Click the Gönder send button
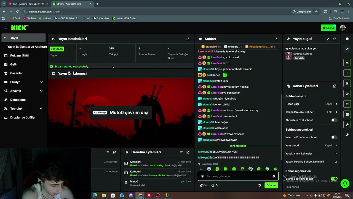353x199 pixels. click(x=271, y=185)
